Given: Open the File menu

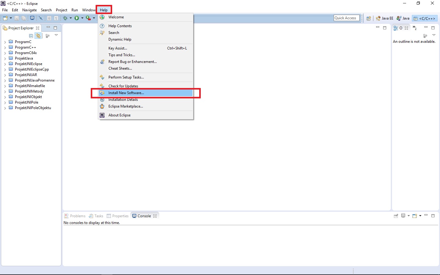Looking at the screenshot, I should pyautogui.click(x=5, y=10).
